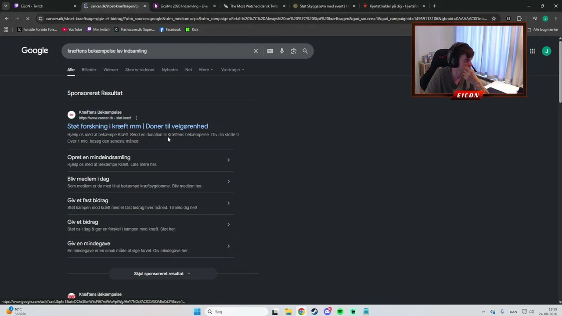The width and height of the screenshot is (562, 316).
Task: Switch to the Shorts-videoer results tab
Action: 140,70
